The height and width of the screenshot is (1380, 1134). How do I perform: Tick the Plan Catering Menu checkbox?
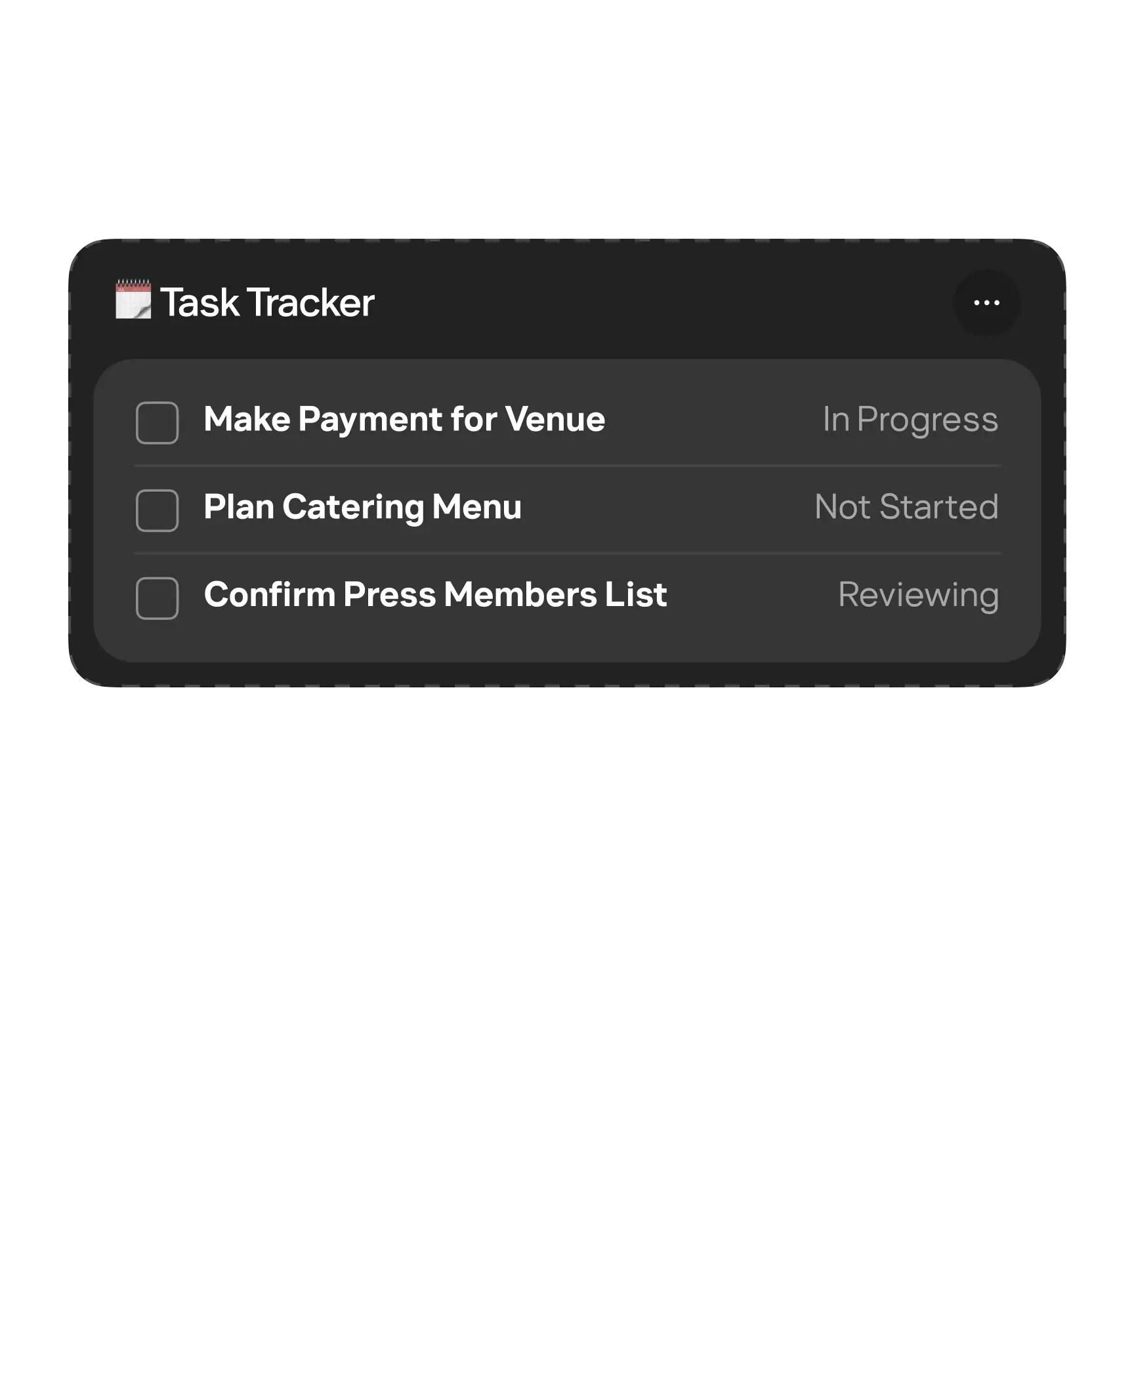(x=157, y=510)
